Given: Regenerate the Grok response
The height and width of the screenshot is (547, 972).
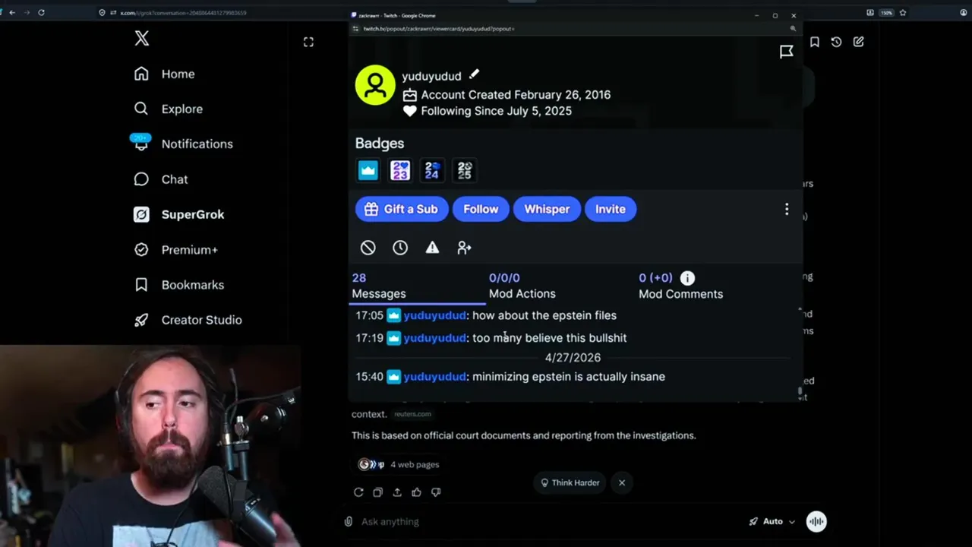Looking at the screenshot, I should coord(358,492).
